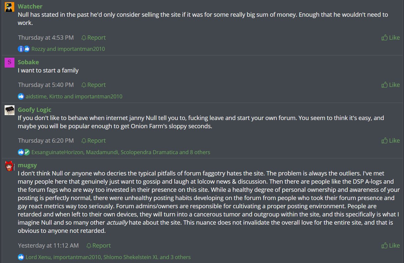Click reaction icons under Watcher's post
This screenshot has height=263, width=404.
click(24, 49)
